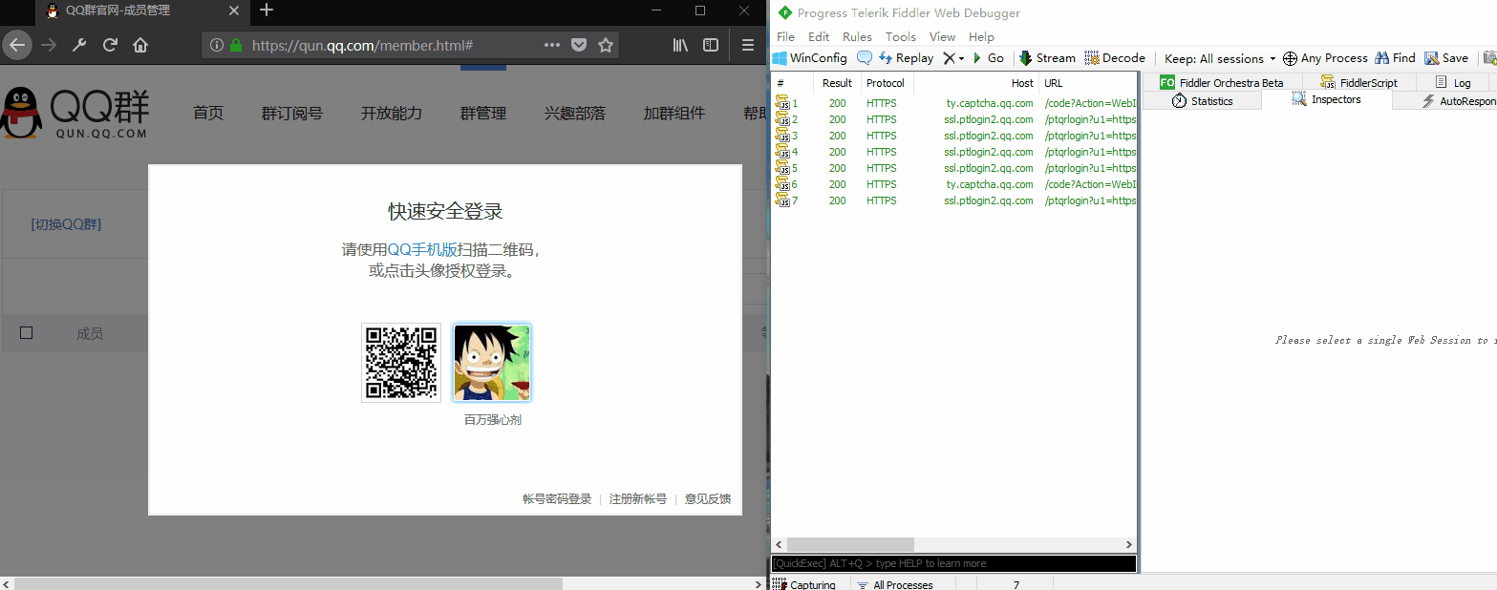The height and width of the screenshot is (590, 1497).
Task: Click WinConfig in Fiddler toolbar
Action: [x=810, y=58]
